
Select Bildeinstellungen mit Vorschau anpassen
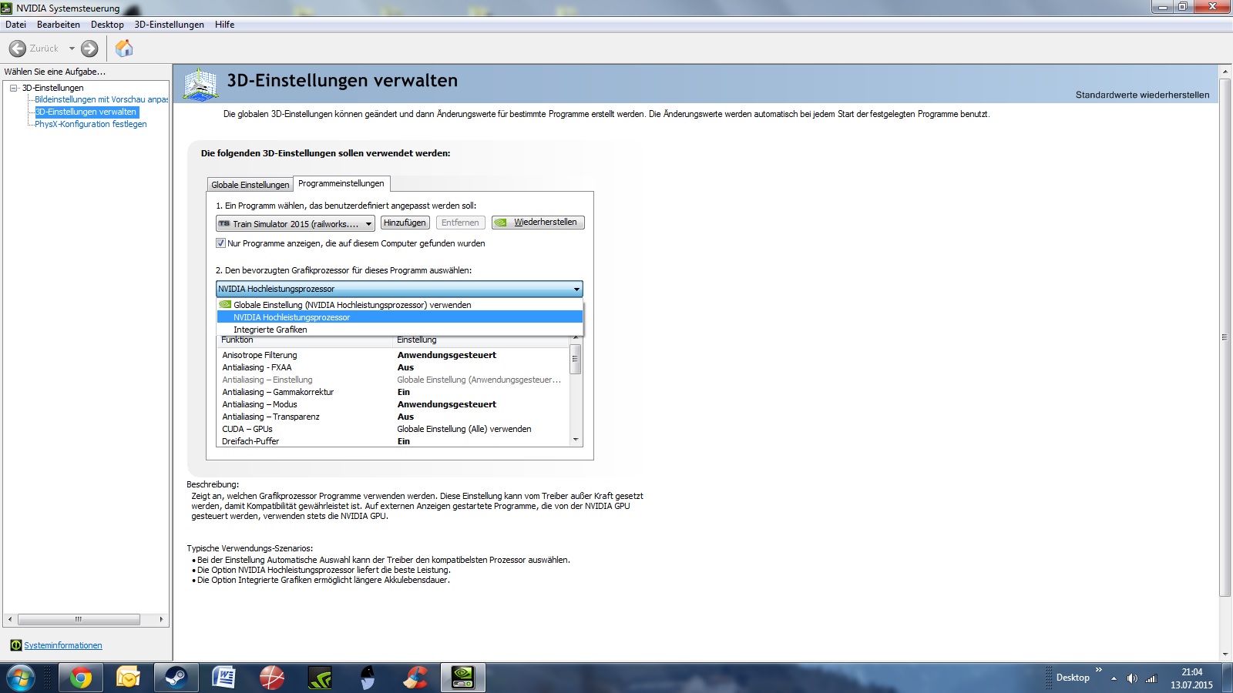102,99
